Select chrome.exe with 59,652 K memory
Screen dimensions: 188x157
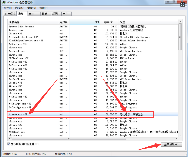[93, 55]
